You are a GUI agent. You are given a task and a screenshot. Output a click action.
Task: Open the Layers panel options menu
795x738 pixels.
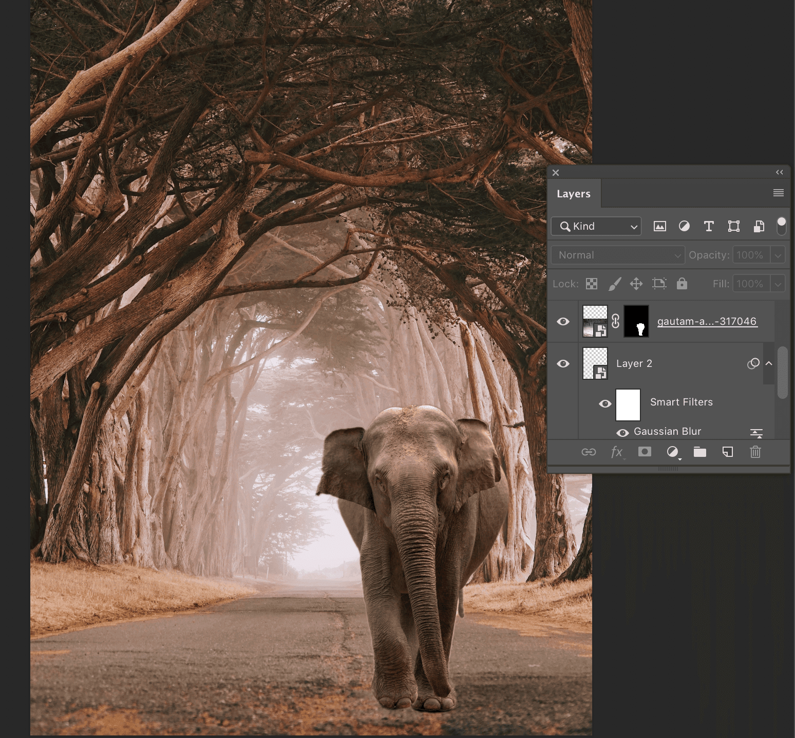tap(778, 193)
